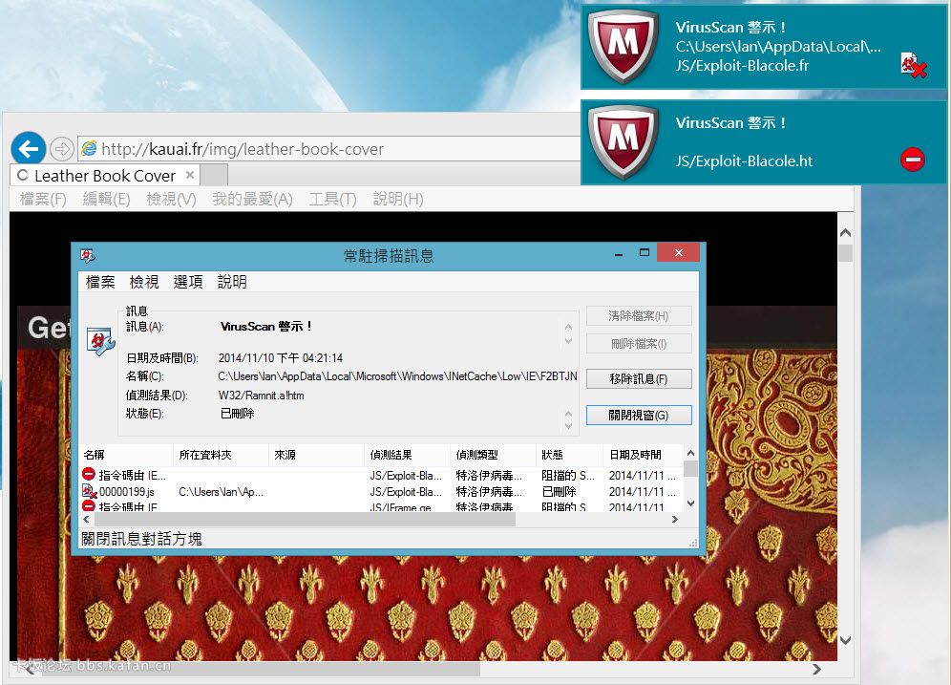Viewport: 951px width, 685px height.
Task: Open the 編輯(E) browser menu
Action: 106,199
